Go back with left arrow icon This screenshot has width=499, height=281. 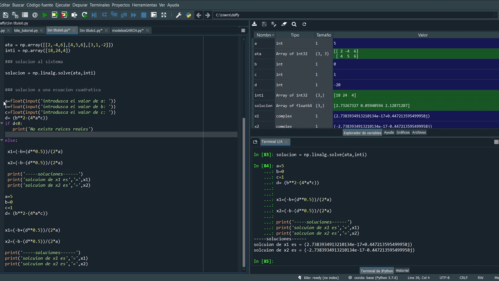click(x=198, y=15)
